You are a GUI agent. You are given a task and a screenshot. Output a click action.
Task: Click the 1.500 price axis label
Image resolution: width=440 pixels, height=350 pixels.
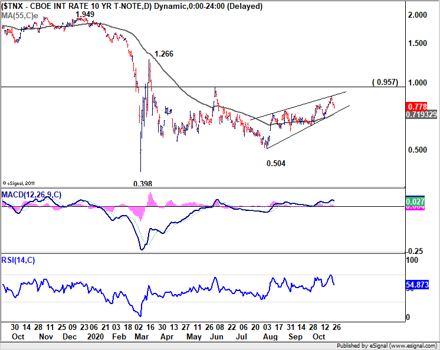(x=417, y=43)
